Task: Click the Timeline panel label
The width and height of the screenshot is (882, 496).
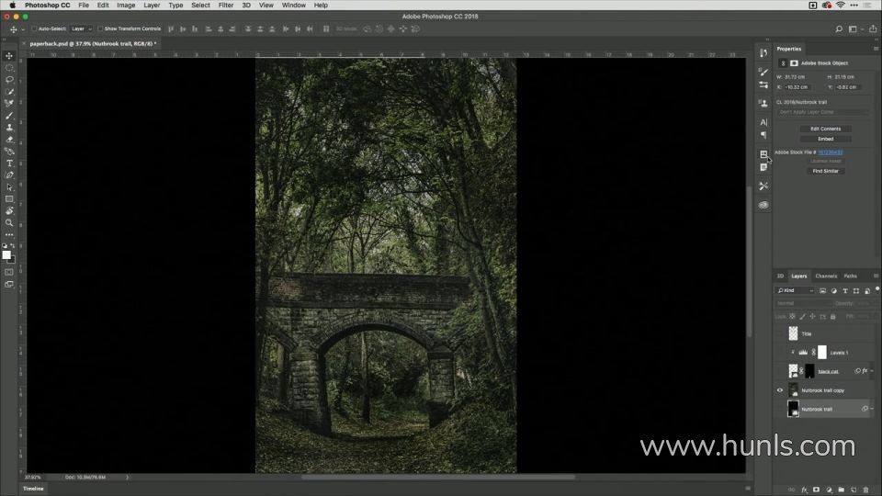Action: pyautogui.click(x=33, y=489)
